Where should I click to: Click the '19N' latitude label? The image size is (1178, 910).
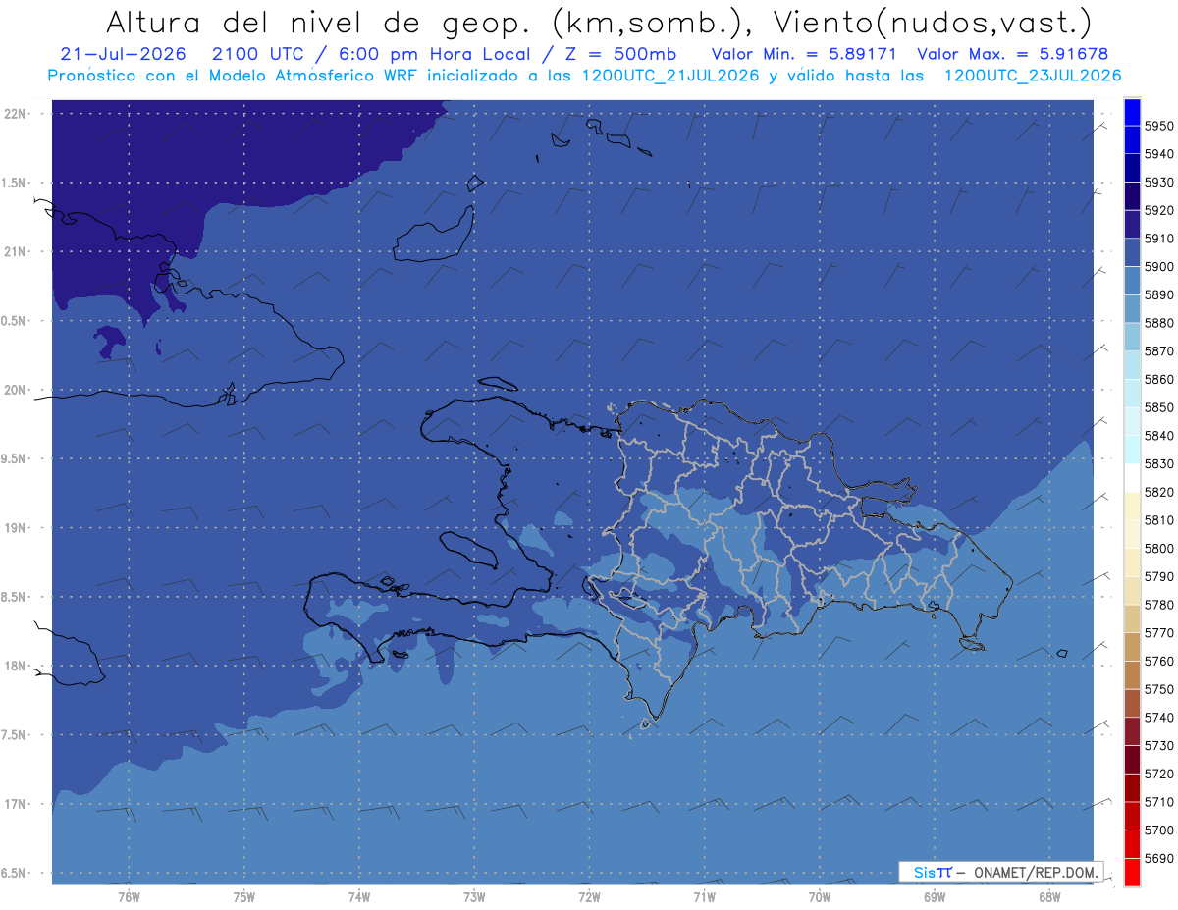coord(14,528)
